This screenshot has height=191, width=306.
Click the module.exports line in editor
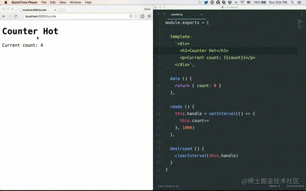click(x=187, y=22)
